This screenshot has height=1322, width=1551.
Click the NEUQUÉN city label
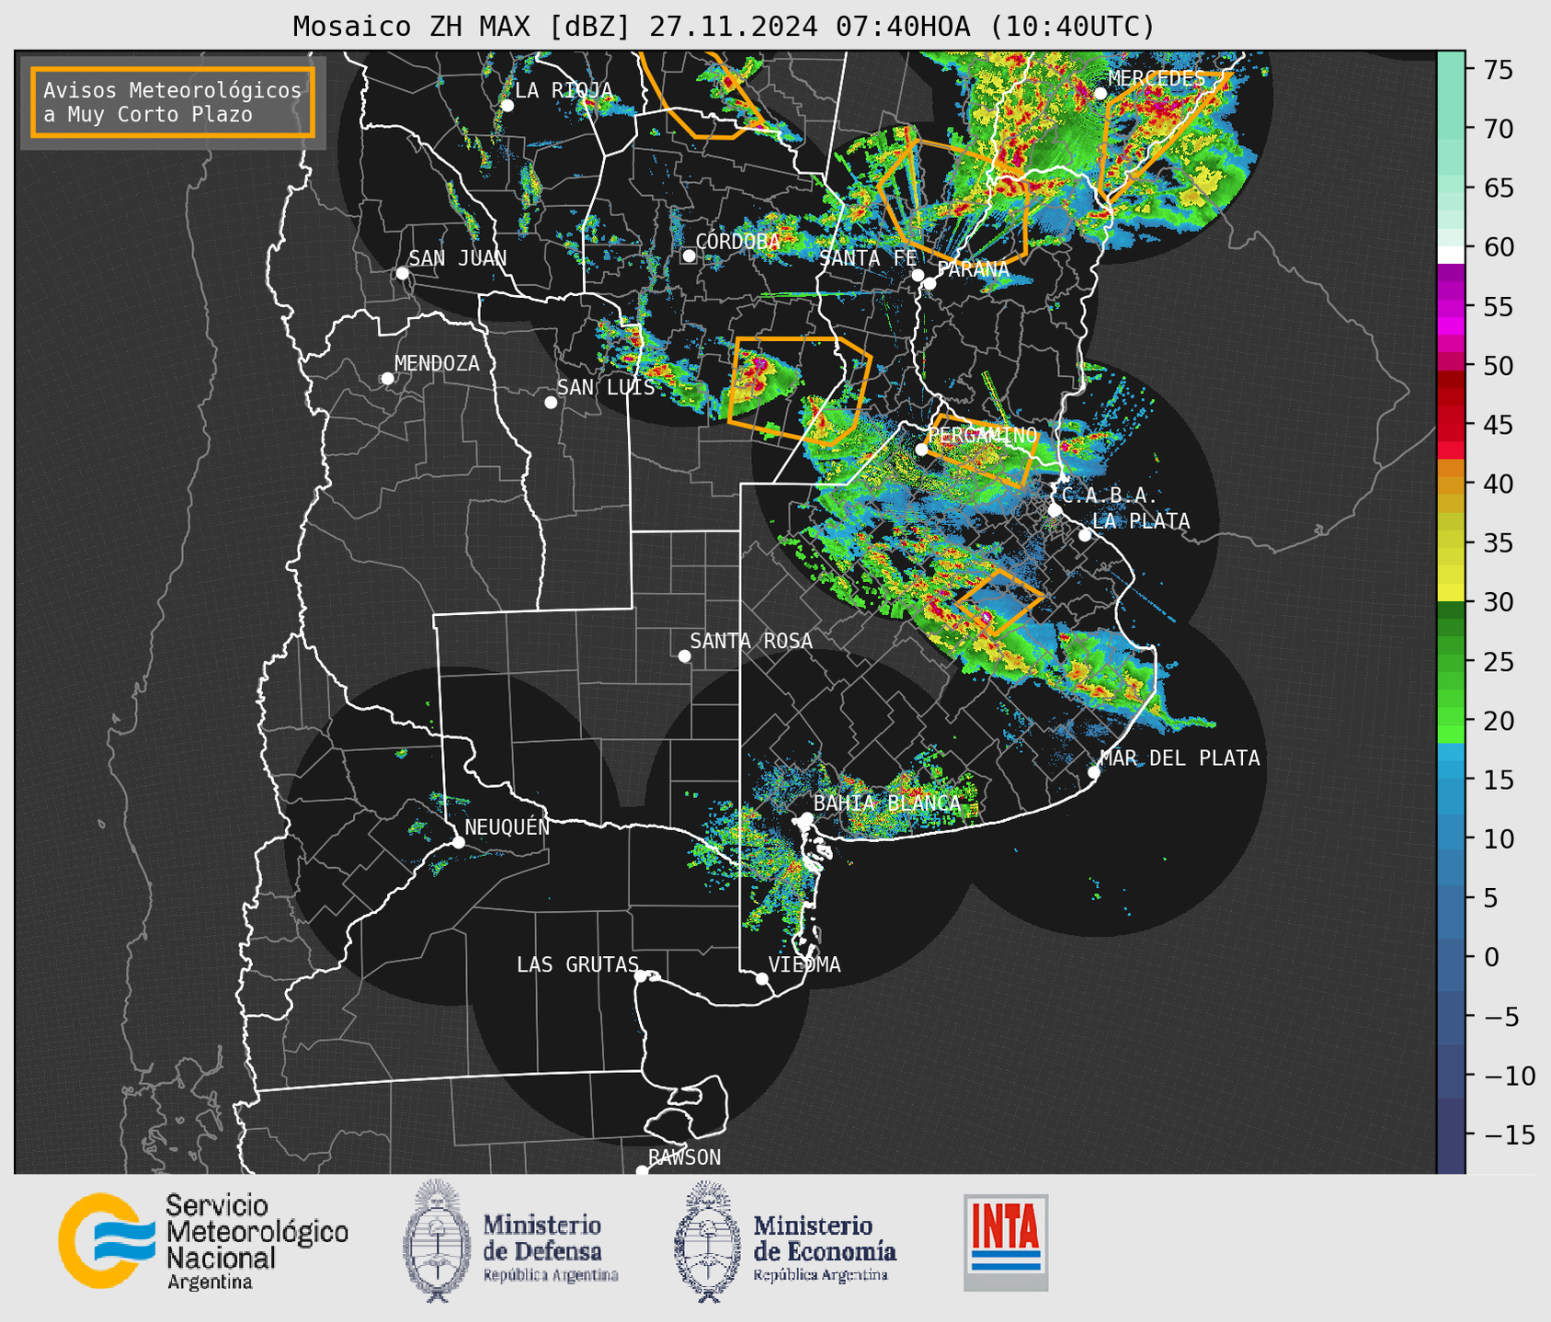507,826
